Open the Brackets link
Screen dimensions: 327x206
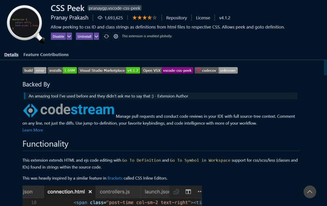[115, 178]
